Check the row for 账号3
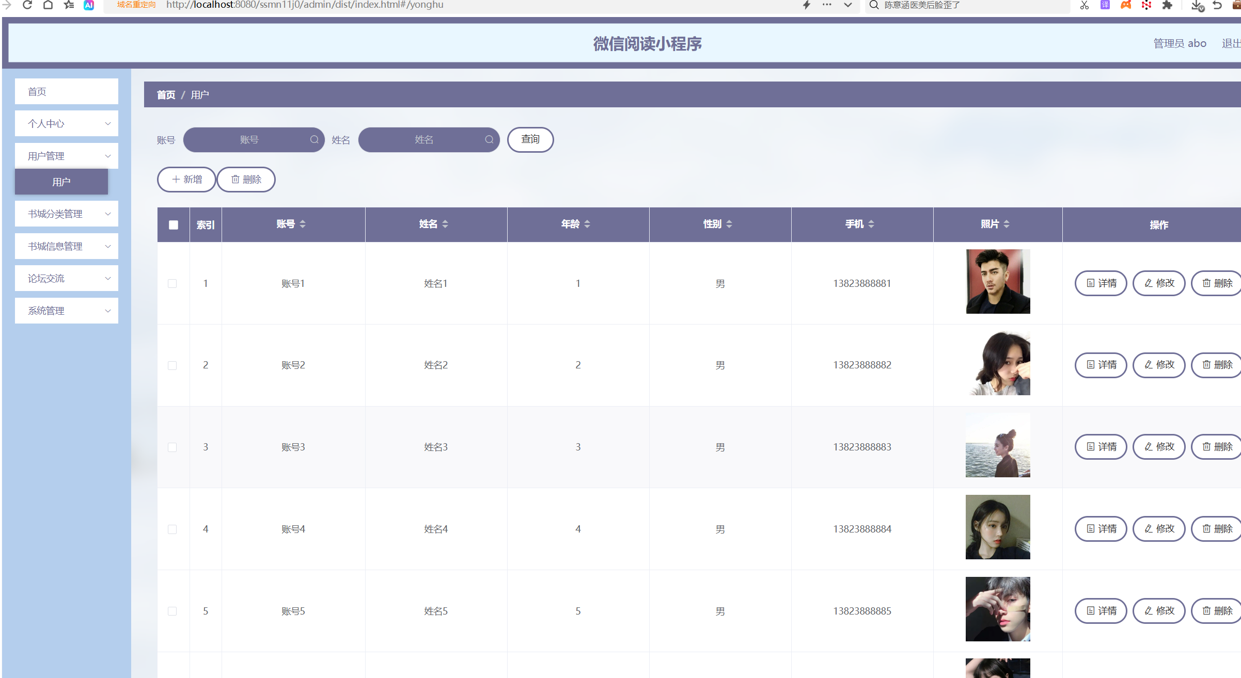 click(172, 447)
